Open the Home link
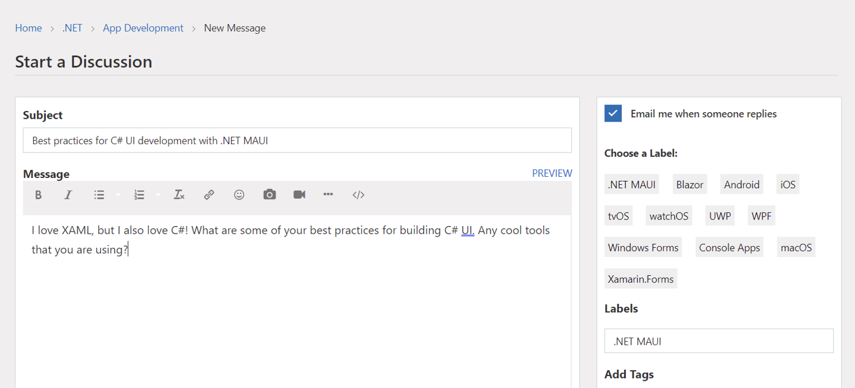Viewport: 855px width, 388px height. click(28, 27)
